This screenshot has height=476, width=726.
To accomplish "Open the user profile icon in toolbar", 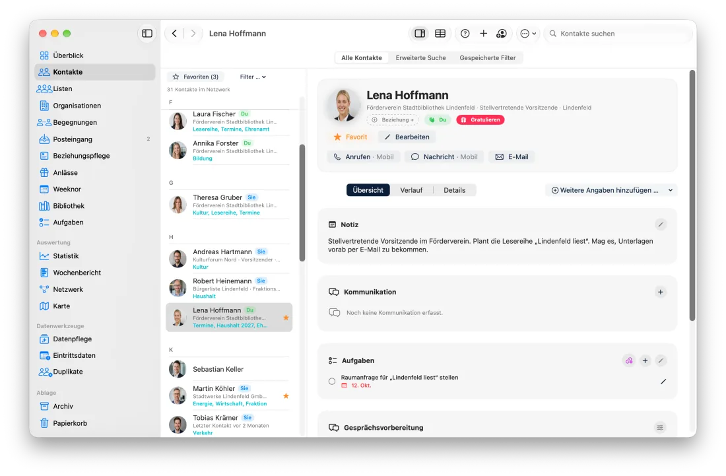I will [502, 33].
